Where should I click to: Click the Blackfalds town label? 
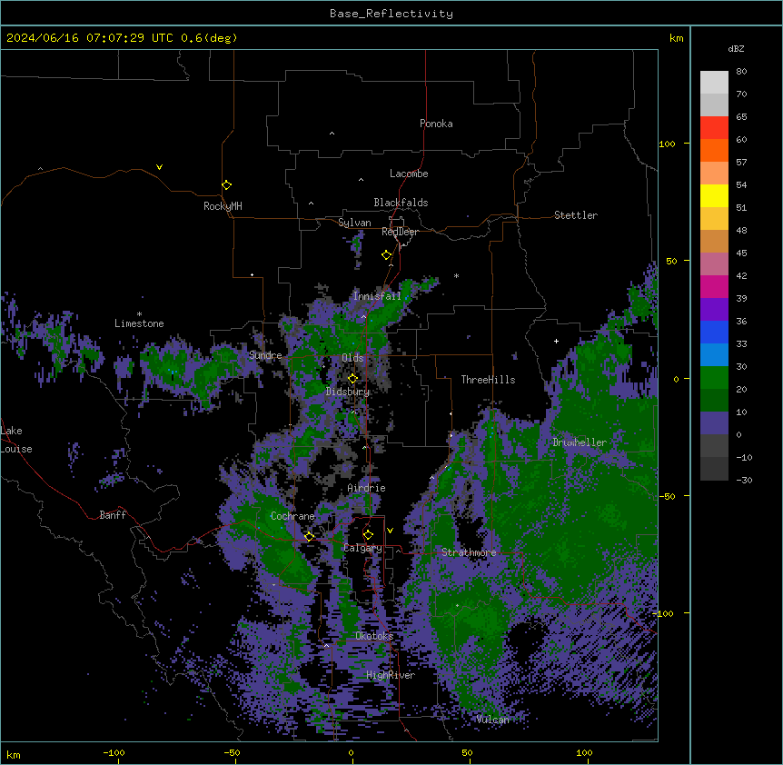point(401,203)
